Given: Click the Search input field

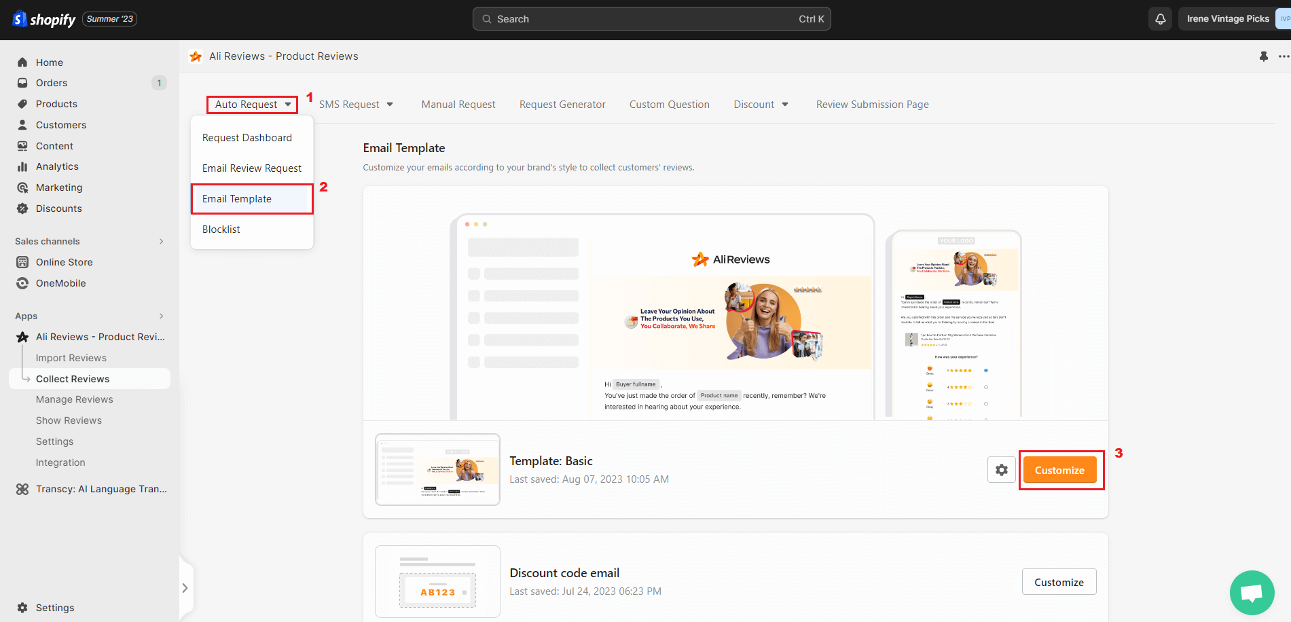Looking at the screenshot, I should point(652,19).
